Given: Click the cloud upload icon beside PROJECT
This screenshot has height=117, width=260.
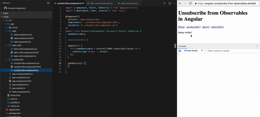Looking at the screenshot, I should (x=48, y=3).
